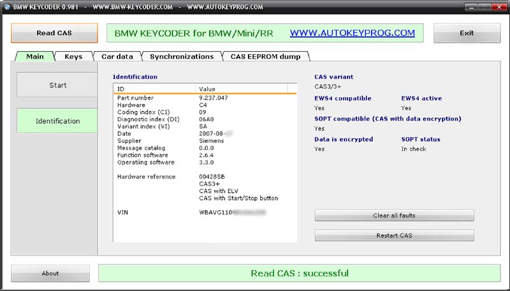510x291 pixels.
Task: Select the Start side button
Action: pyautogui.click(x=57, y=85)
